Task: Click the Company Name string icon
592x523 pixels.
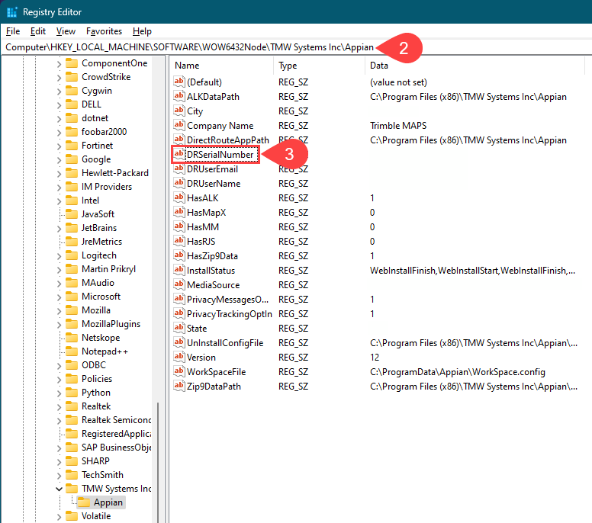Action: pyautogui.click(x=179, y=125)
